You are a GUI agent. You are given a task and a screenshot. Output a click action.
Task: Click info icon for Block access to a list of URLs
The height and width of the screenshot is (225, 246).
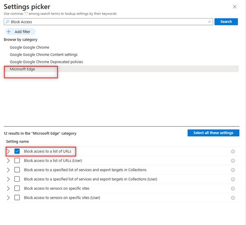[233, 151]
